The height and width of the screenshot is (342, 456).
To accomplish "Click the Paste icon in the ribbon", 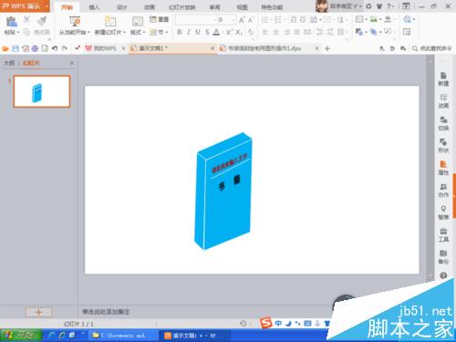I will click(11, 22).
